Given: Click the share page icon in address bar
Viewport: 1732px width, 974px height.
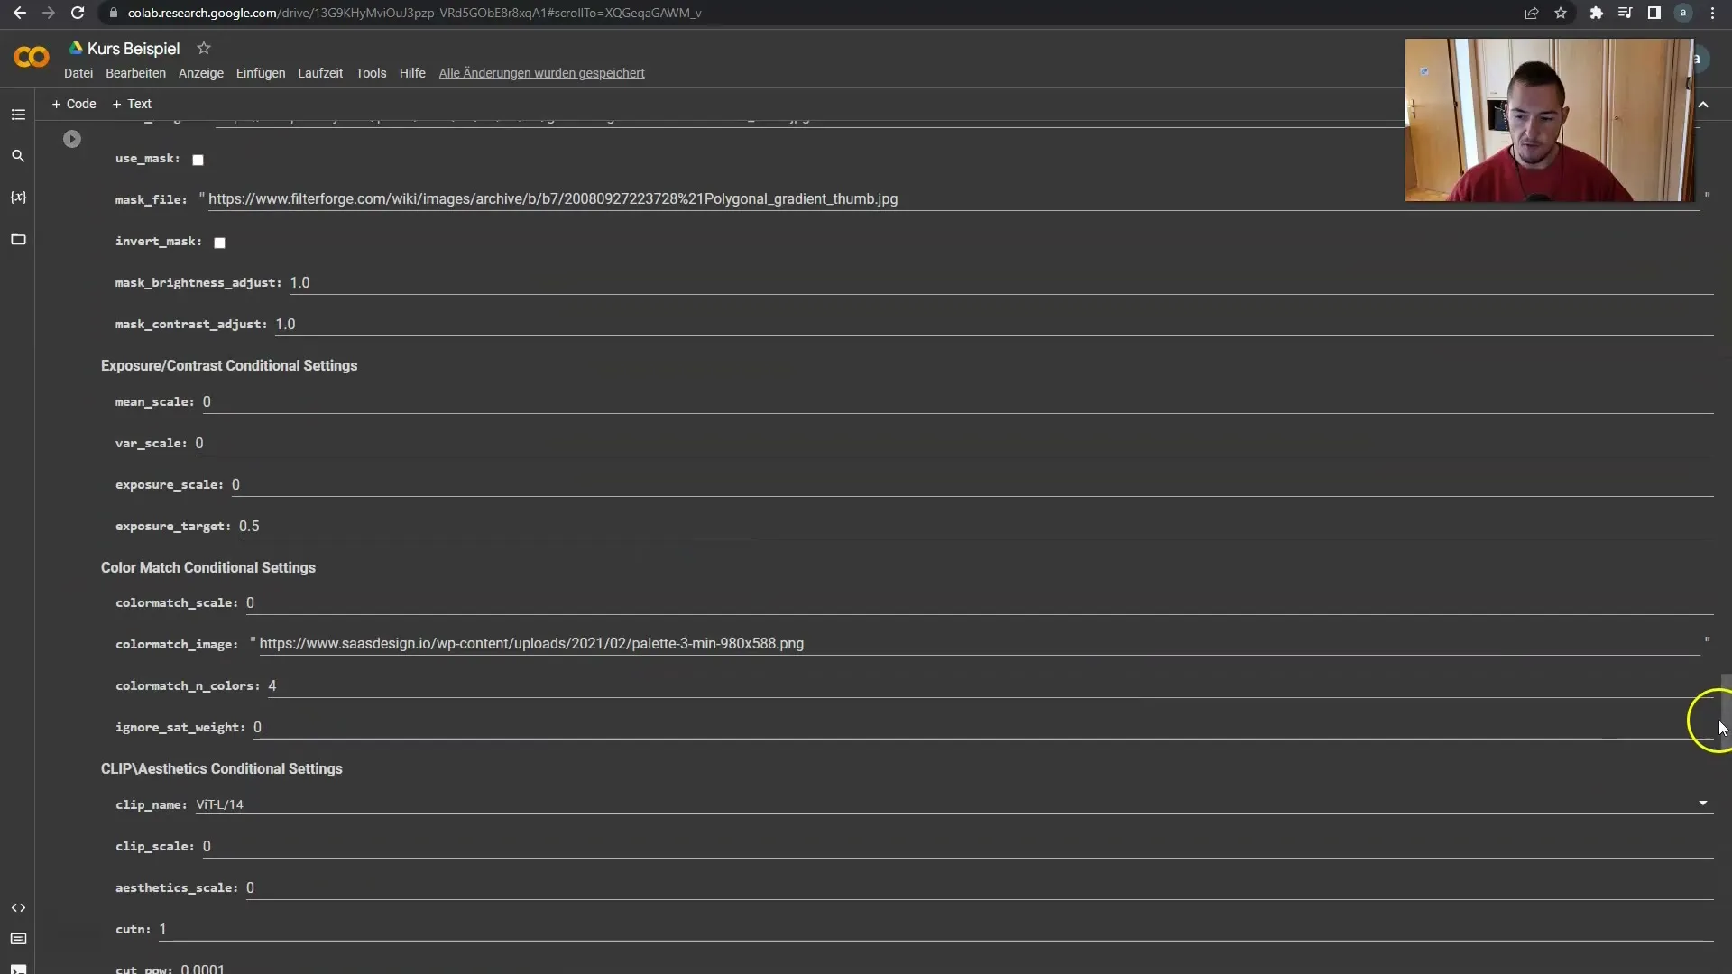Looking at the screenshot, I should click(1532, 13).
